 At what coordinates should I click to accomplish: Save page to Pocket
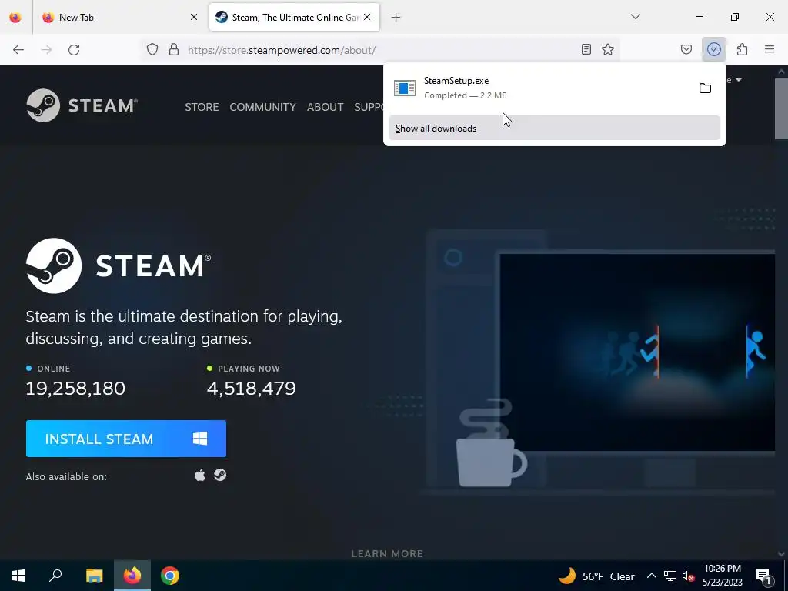tap(686, 49)
